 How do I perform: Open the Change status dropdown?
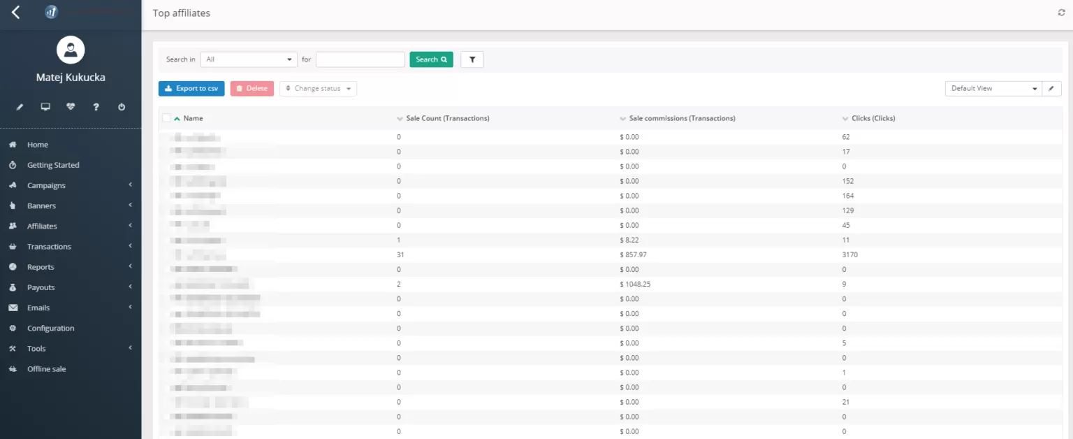click(318, 88)
